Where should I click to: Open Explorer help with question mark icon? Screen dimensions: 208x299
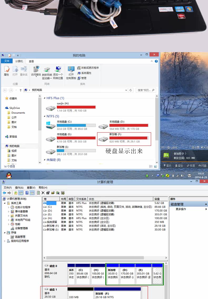[x=156, y=61]
